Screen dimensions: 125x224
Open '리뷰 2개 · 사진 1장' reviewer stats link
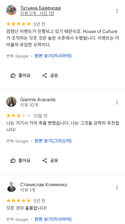pos(37,13)
